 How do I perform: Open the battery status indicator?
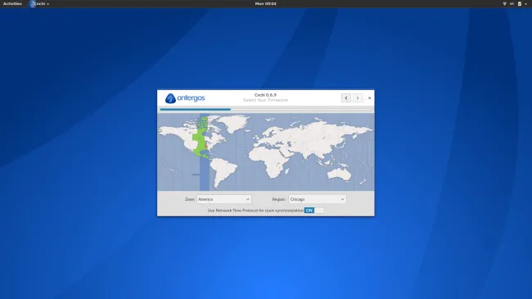520,4
